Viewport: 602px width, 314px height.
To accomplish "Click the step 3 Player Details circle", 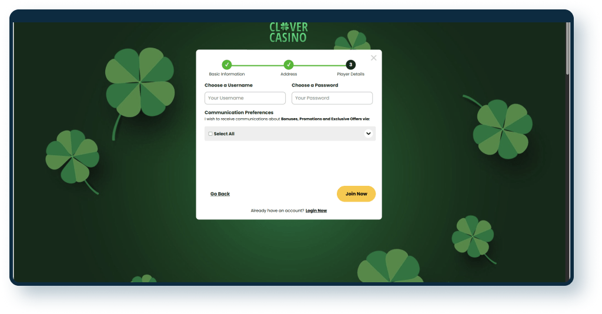I will (x=350, y=65).
